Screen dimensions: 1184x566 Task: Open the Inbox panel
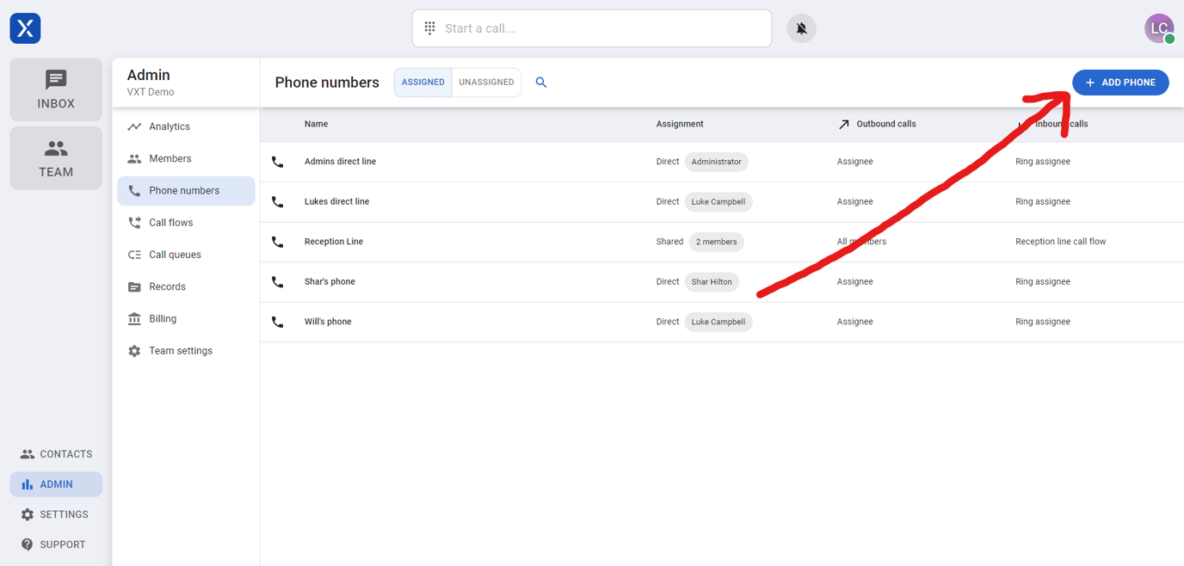click(55, 89)
